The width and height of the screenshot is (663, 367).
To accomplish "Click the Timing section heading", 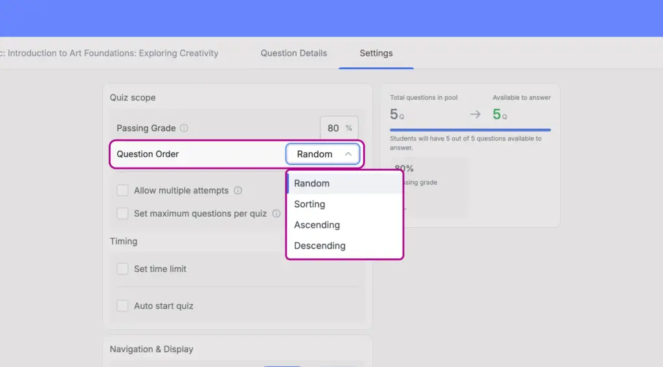I will pos(124,241).
